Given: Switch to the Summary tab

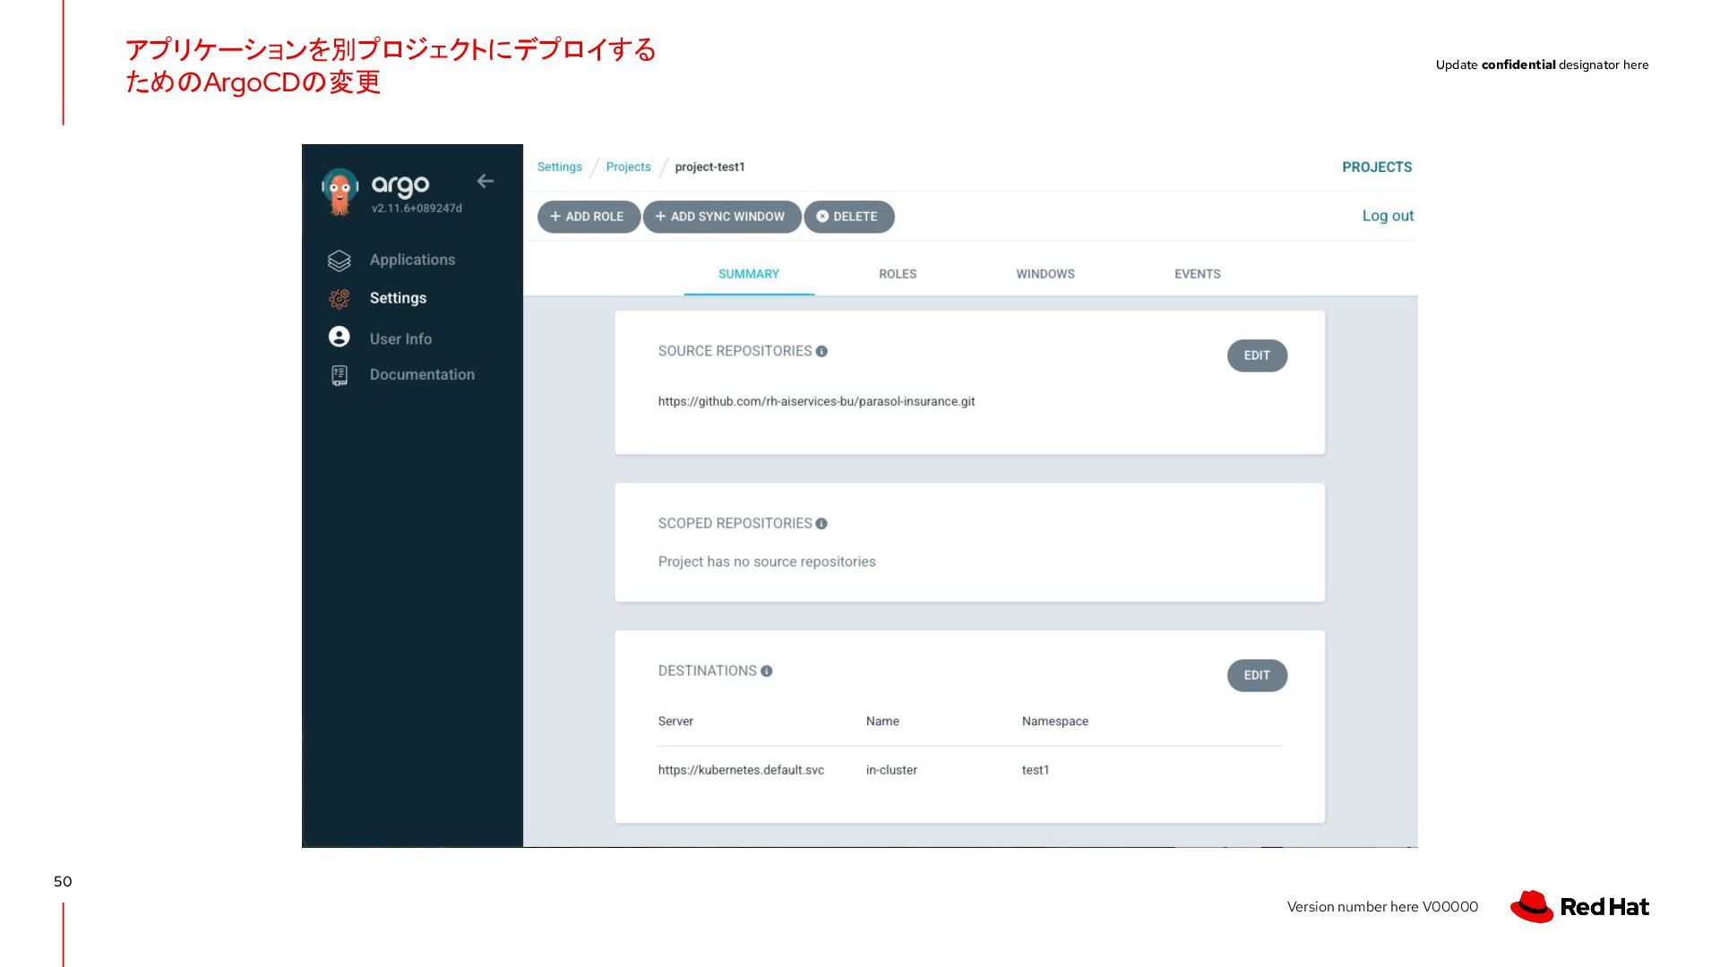Looking at the screenshot, I should coord(749,274).
